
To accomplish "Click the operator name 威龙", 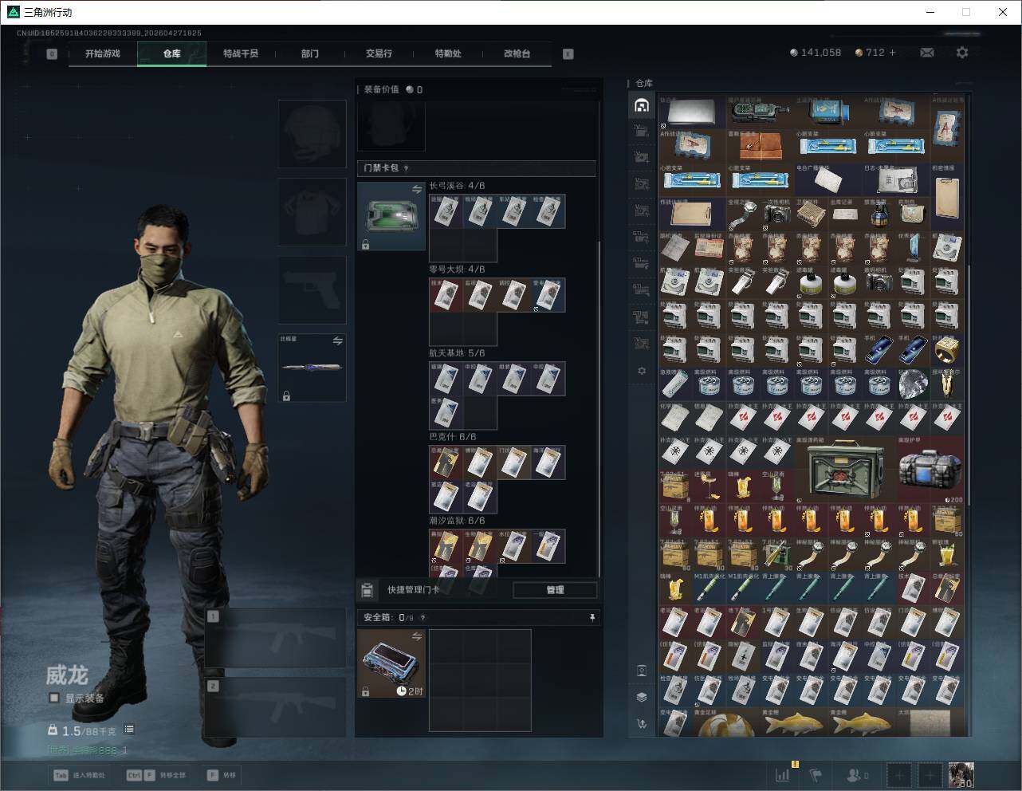I will click(x=67, y=675).
